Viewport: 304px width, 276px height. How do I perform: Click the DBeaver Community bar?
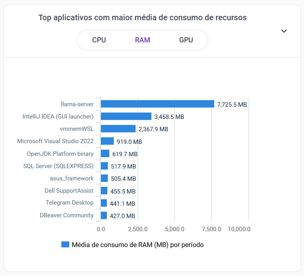[104, 215]
